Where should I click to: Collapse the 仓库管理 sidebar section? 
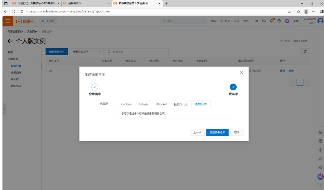(38, 59)
